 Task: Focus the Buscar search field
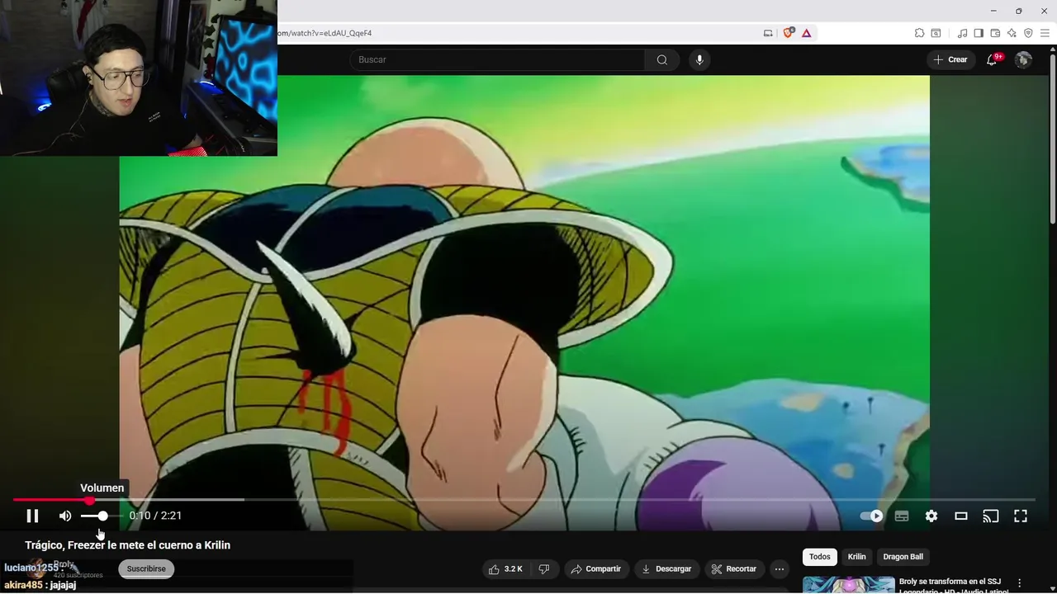(497, 59)
